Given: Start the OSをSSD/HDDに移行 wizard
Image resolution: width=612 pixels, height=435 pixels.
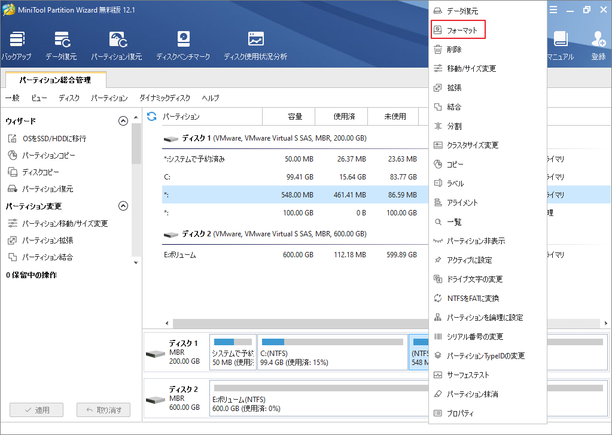Looking at the screenshot, I should [54, 138].
